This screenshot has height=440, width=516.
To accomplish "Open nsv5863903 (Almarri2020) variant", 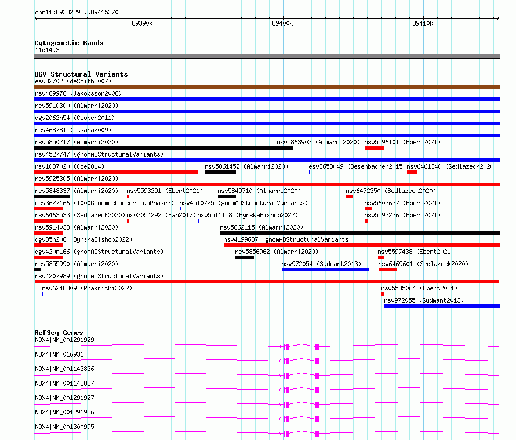I will (x=318, y=142).
